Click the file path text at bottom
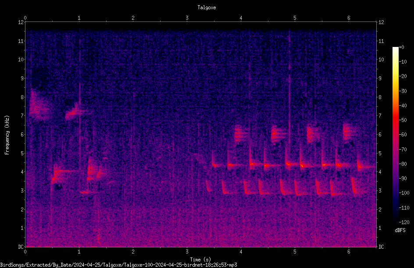Image resolution: width=414 pixels, height=268 pixels. click(x=118, y=265)
